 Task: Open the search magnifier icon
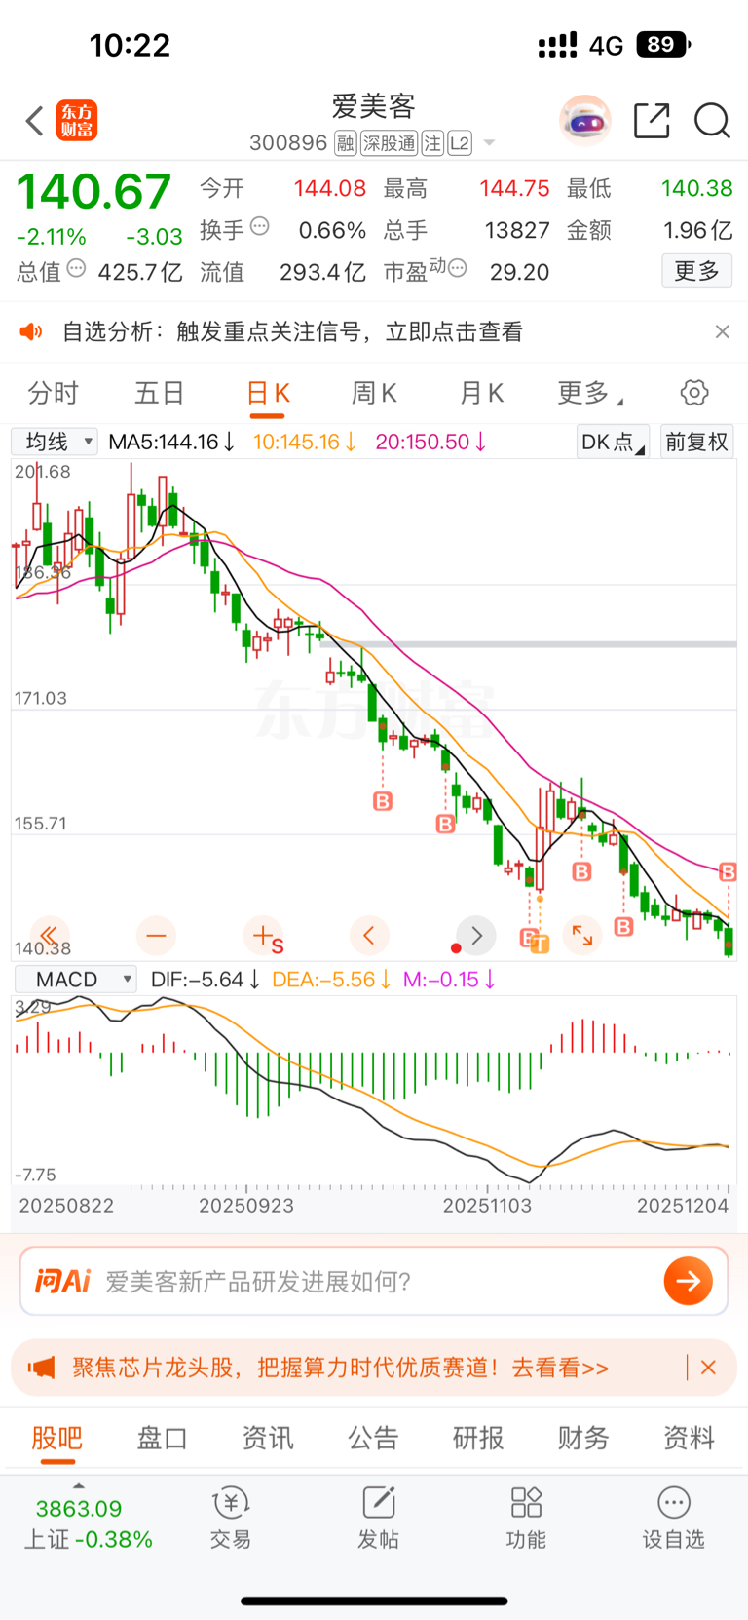coord(712,121)
